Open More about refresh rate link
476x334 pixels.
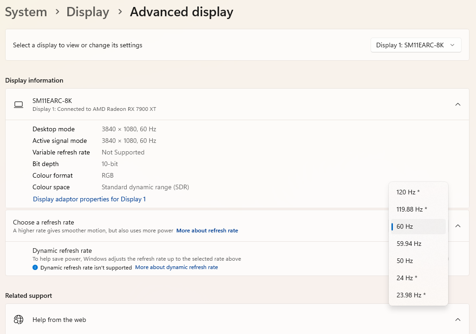click(x=207, y=231)
